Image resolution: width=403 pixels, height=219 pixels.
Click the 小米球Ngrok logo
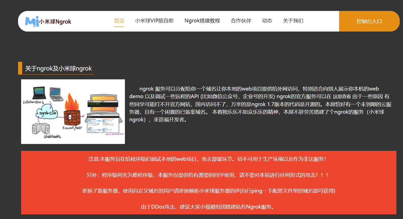click(x=48, y=21)
